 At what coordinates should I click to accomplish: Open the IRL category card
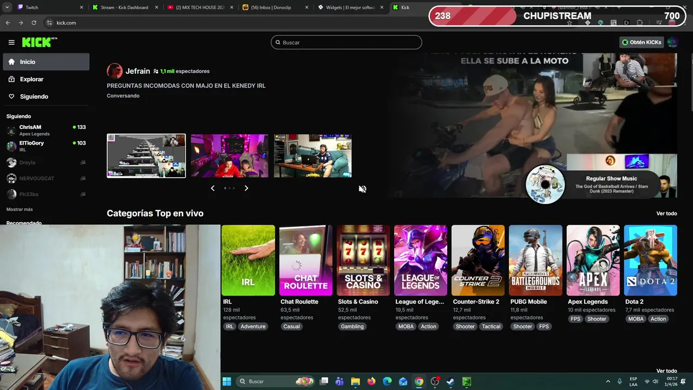pyautogui.click(x=249, y=261)
